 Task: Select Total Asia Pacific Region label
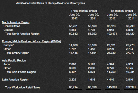(20, 72)
